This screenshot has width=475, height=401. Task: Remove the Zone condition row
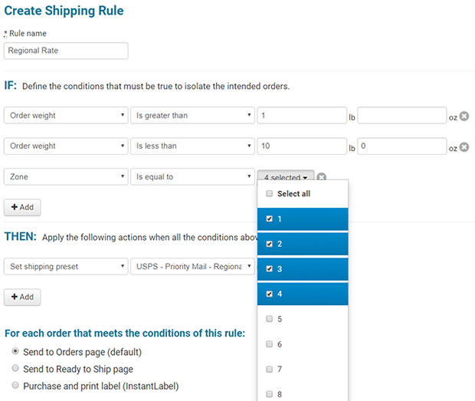322,176
